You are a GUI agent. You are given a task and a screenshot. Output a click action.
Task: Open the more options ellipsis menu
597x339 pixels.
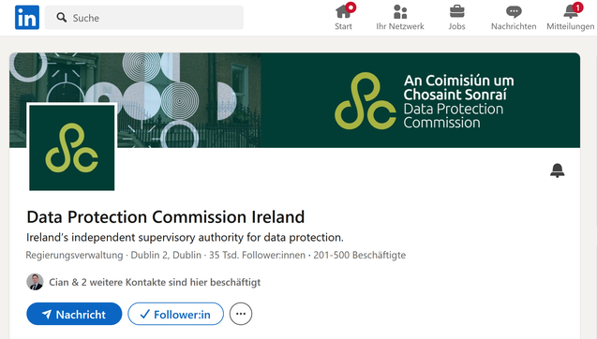click(x=241, y=315)
